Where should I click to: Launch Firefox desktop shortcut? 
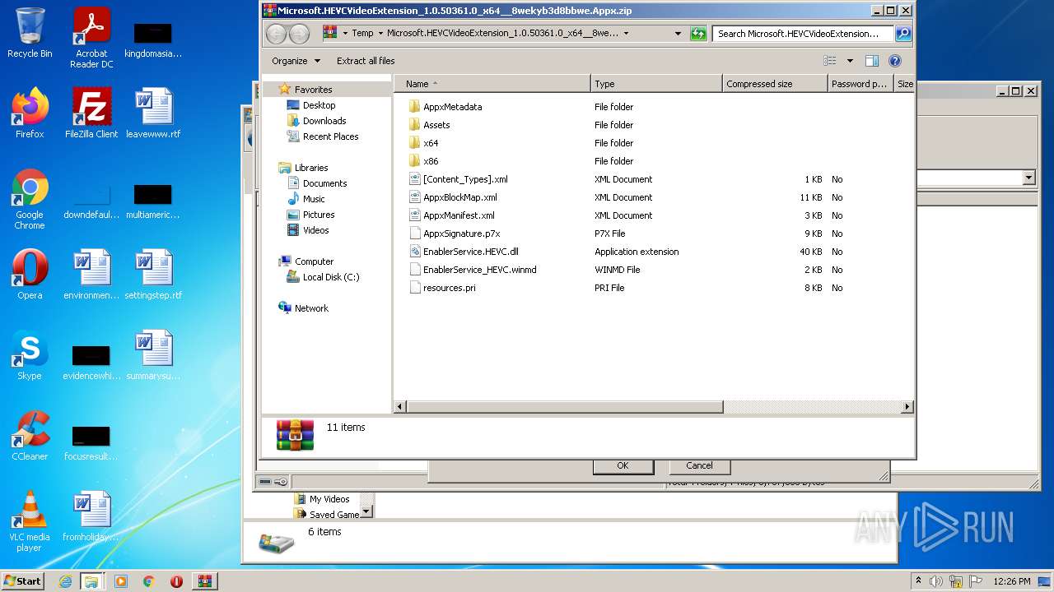(x=30, y=113)
